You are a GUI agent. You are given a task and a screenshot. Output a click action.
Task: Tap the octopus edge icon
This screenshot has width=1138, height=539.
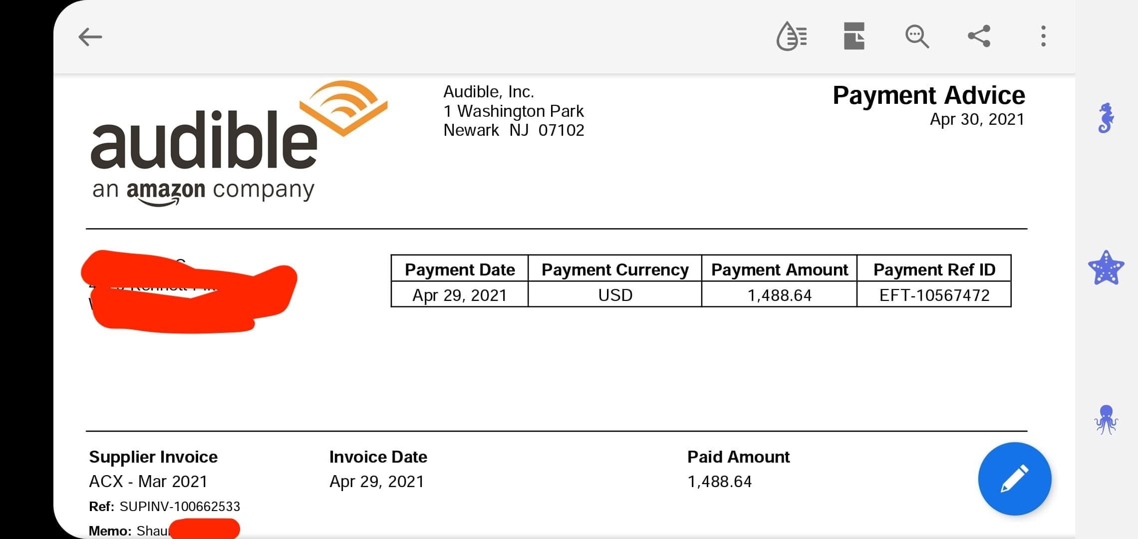coord(1106,420)
